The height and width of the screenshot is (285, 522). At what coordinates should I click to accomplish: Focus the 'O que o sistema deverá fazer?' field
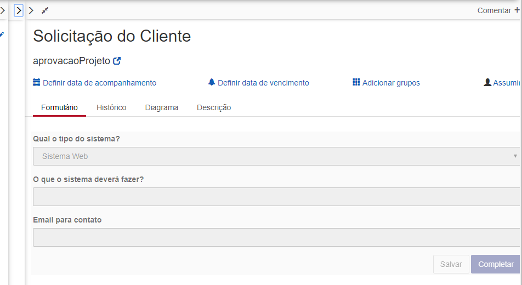pos(276,197)
